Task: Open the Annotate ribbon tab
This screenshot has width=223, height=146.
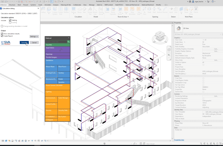Action: pyautogui.click(x=47, y=5)
